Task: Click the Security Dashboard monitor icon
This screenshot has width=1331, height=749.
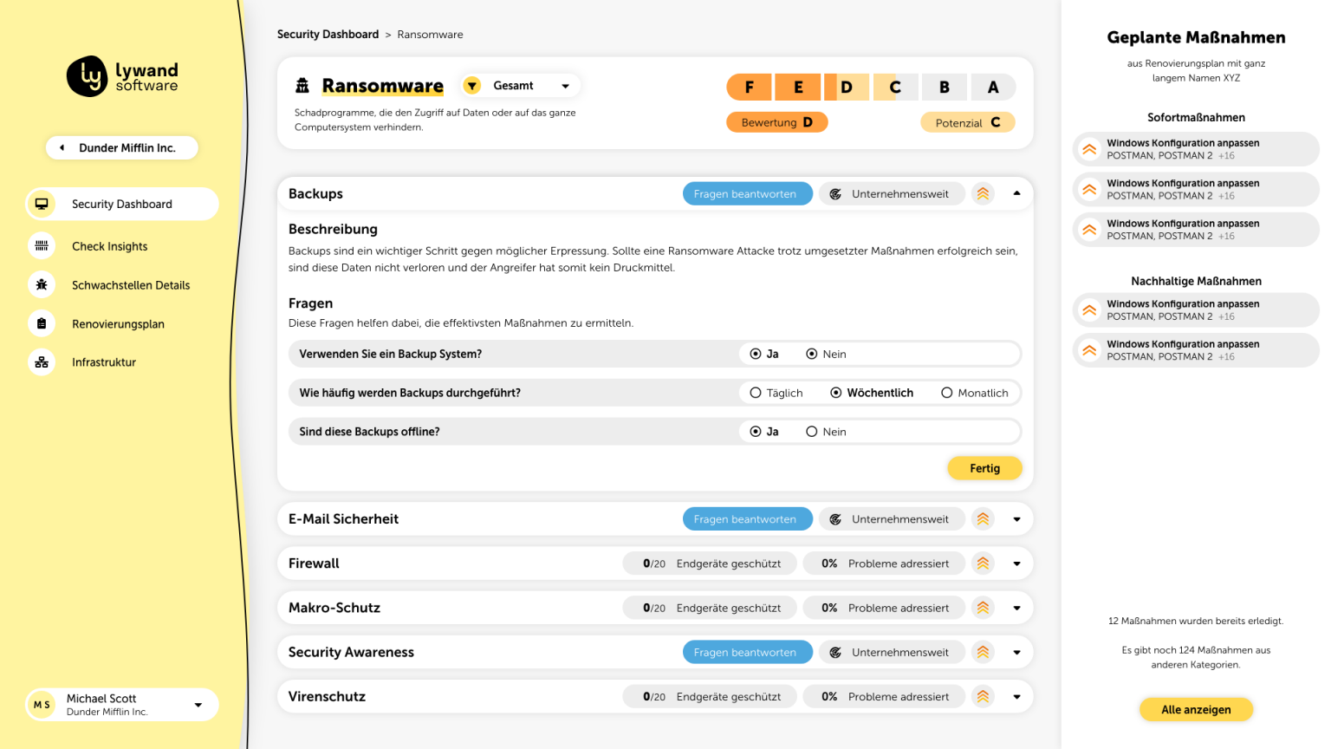Action: click(42, 204)
